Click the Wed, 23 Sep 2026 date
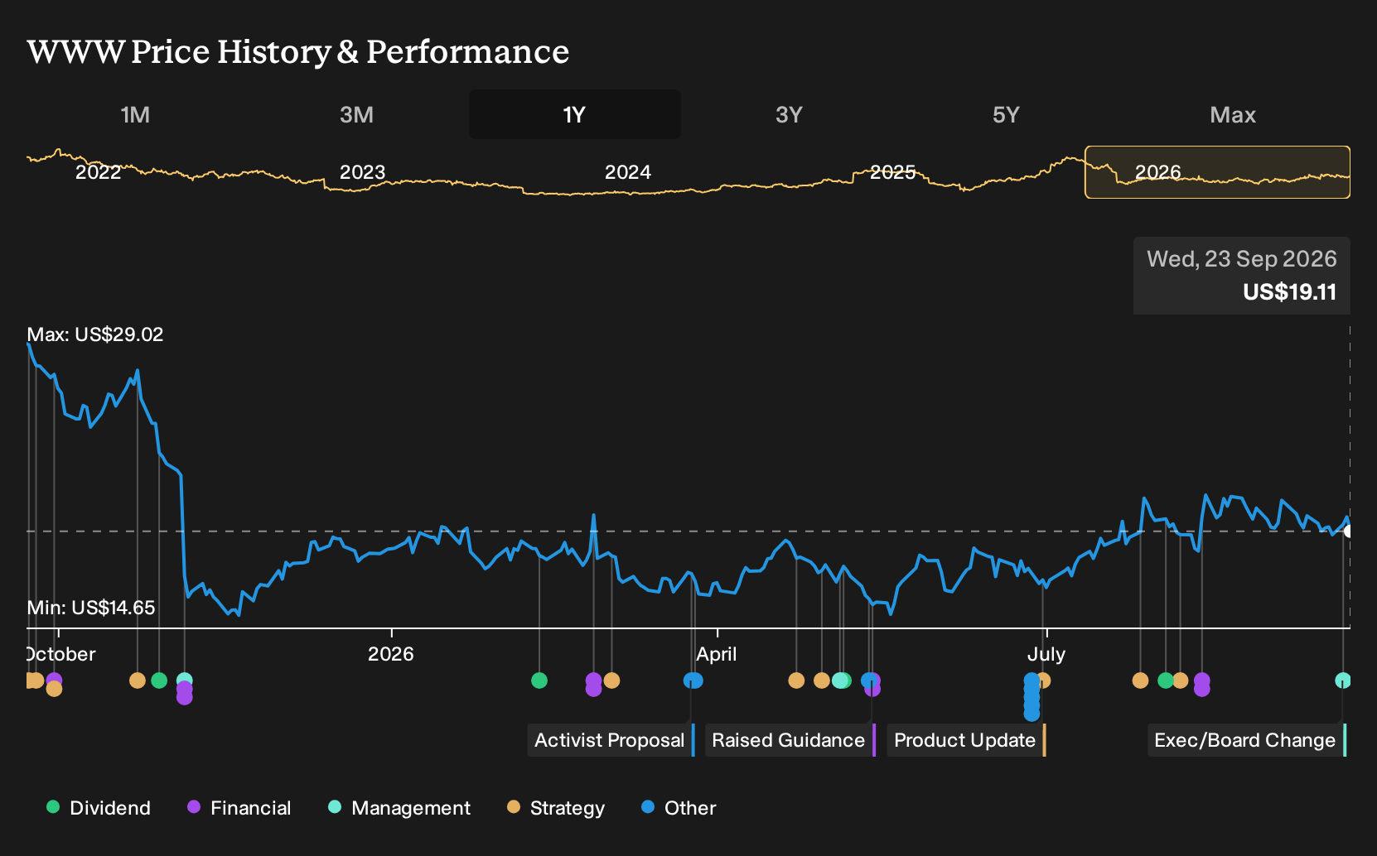Screen dimensions: 1377x856 1241,259
